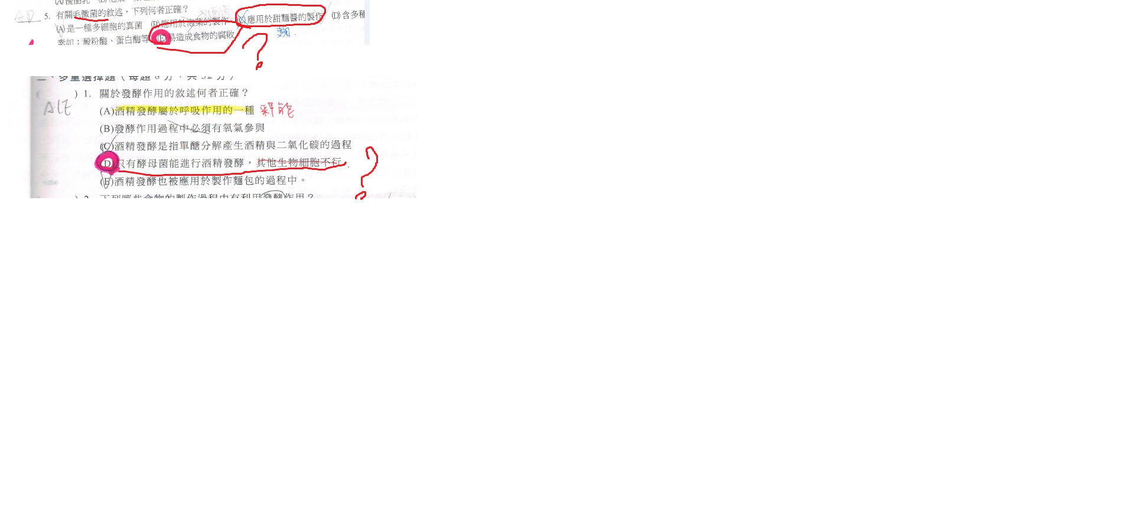Click the pencil-written answer AD beside question 5

(x=28, y=16)
